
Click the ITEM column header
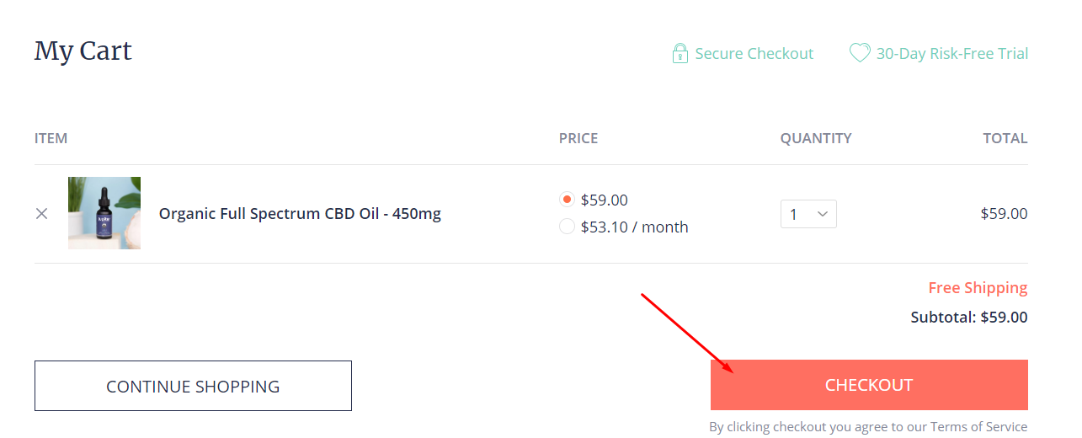coord(51,138)
